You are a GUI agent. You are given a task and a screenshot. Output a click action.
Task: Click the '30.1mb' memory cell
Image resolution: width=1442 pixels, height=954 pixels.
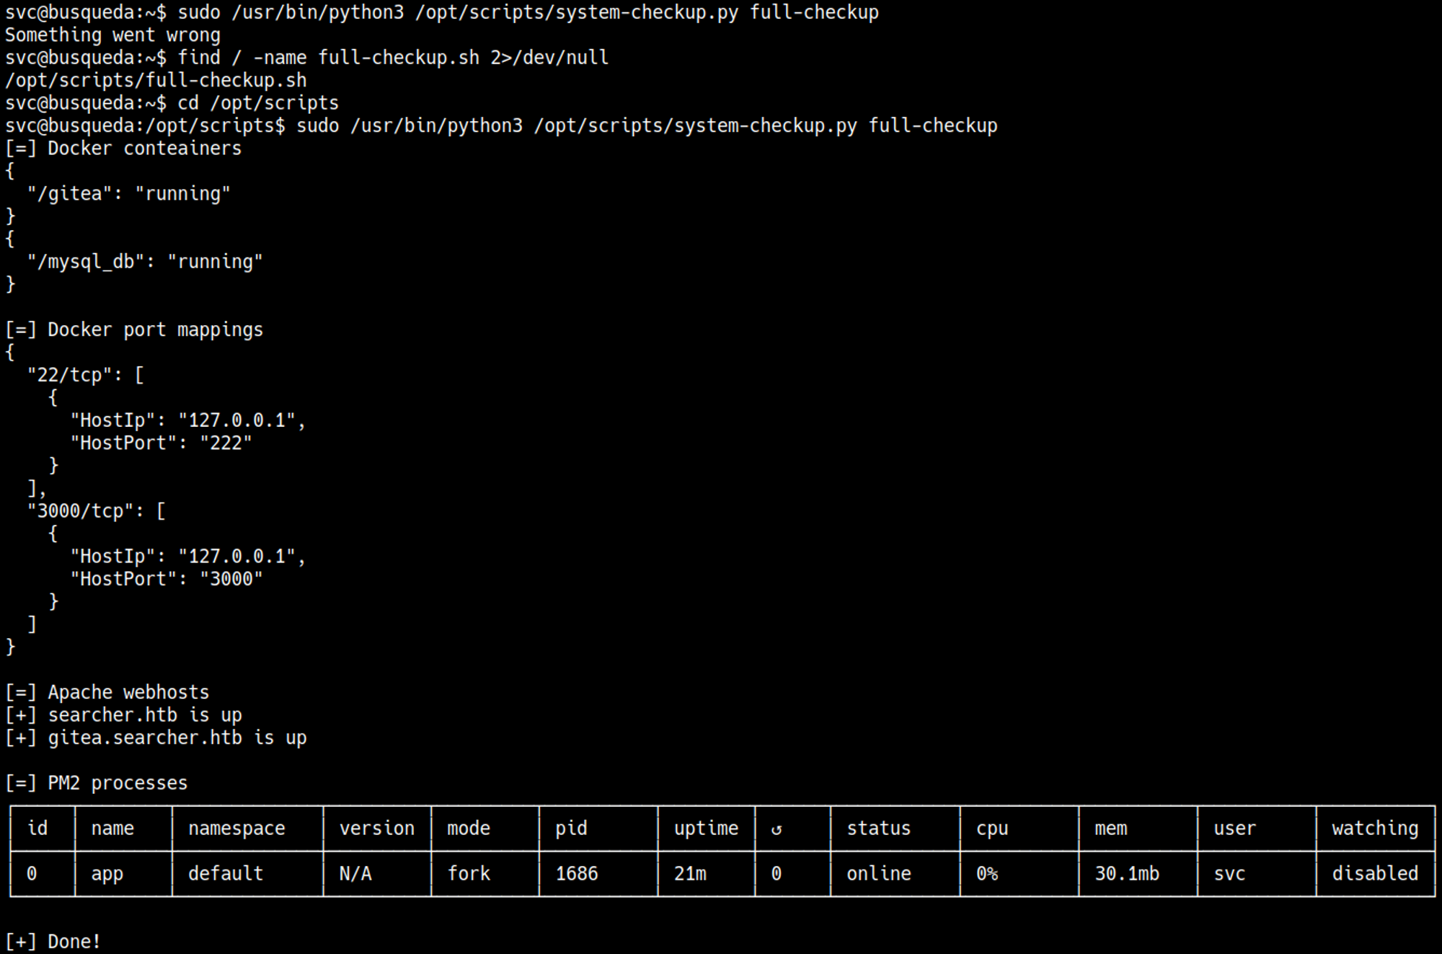(1126, 874)
